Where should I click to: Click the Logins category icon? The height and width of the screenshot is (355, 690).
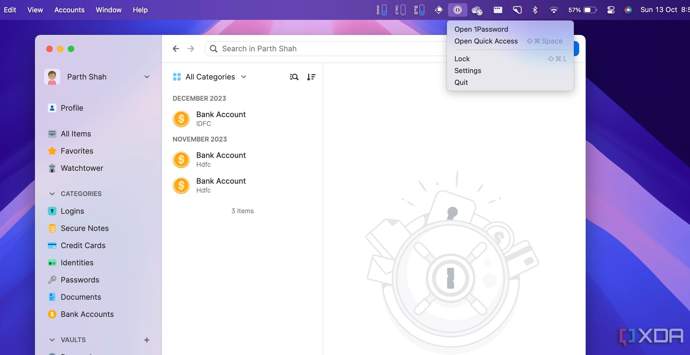(x=52, y=211)
